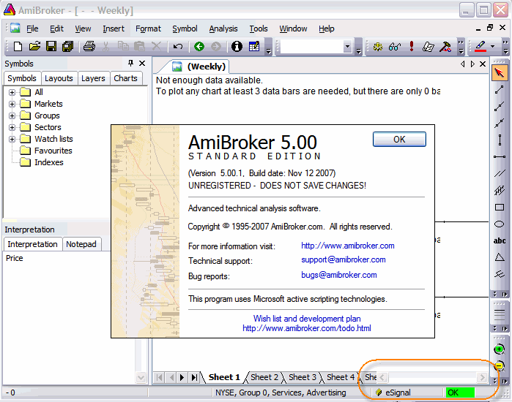Image resolution: width=512 pixels, height=402 pixels.
Task: Click the glasses toolbar icon
Action: pyautogui.click(x=395, y=47)
